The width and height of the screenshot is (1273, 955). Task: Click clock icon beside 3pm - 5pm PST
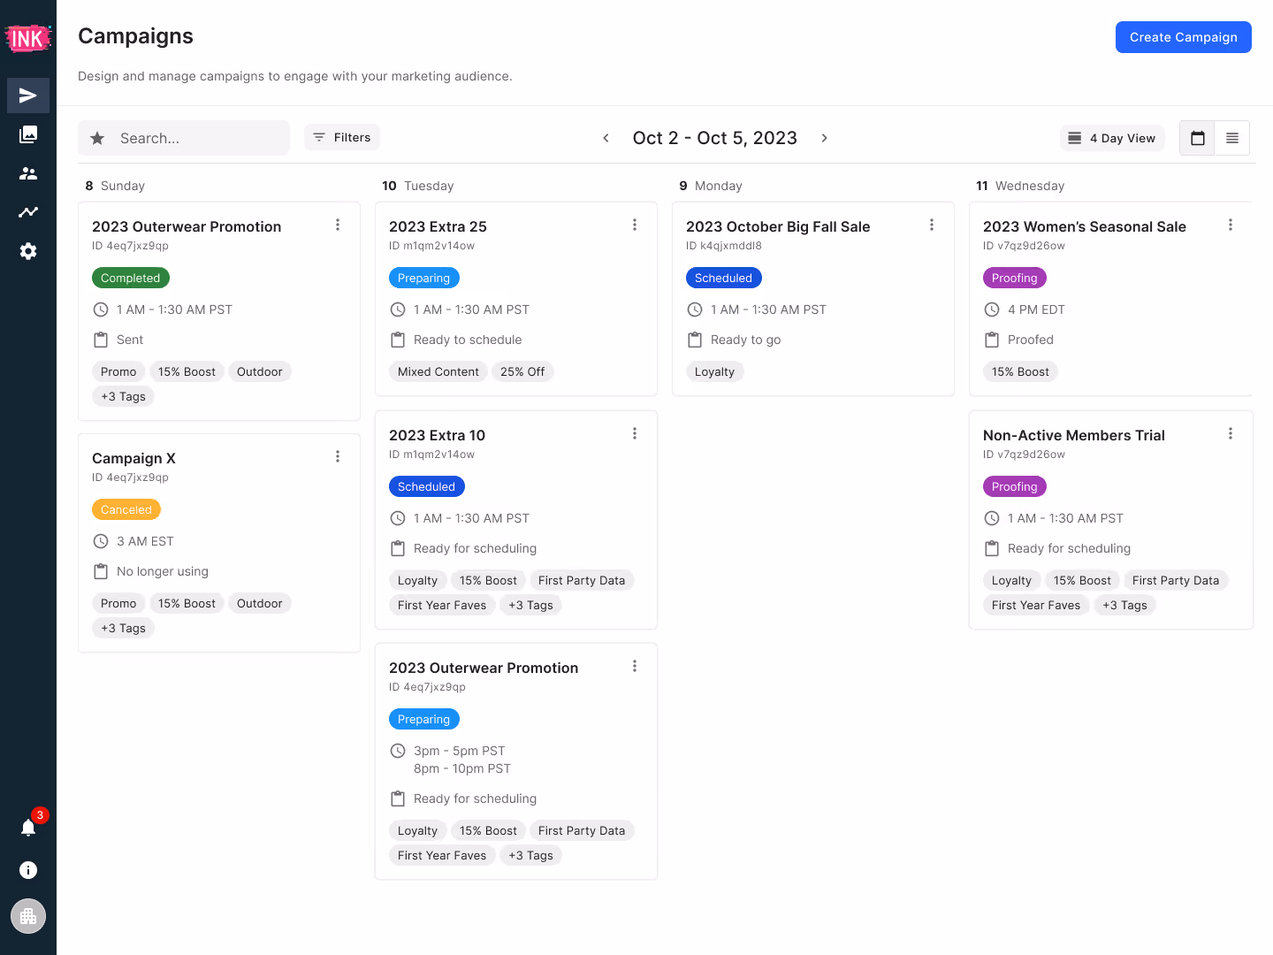click(398, 751)
